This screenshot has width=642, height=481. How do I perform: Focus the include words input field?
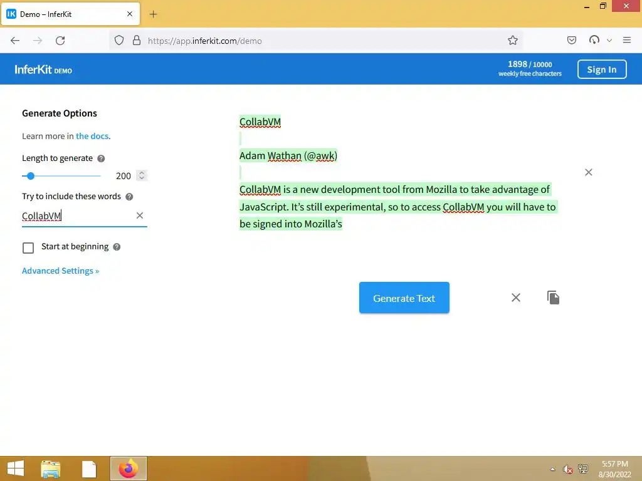pos(78,215)
